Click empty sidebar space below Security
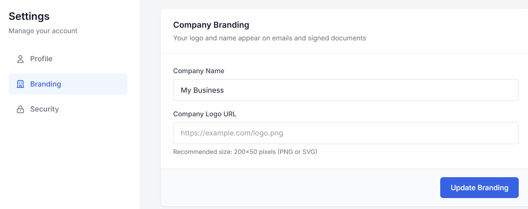Image resolution: width=528 pixels, height=209 pixels. [x=69, y=161]
